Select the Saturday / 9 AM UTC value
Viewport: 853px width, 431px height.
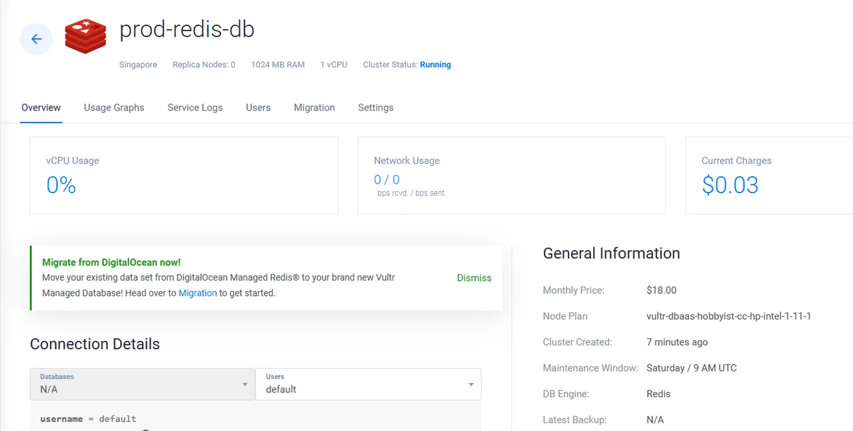point(692,368)
